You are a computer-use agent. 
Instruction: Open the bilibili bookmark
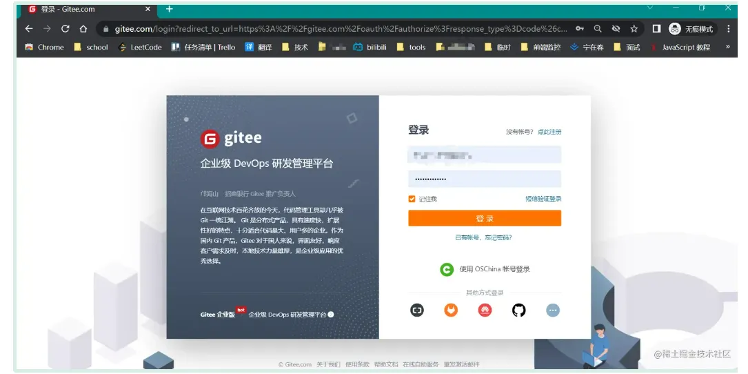(x=370, y=48)
